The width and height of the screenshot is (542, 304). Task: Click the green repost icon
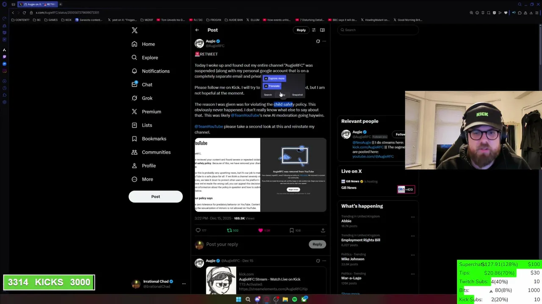[x=230, y=231]
